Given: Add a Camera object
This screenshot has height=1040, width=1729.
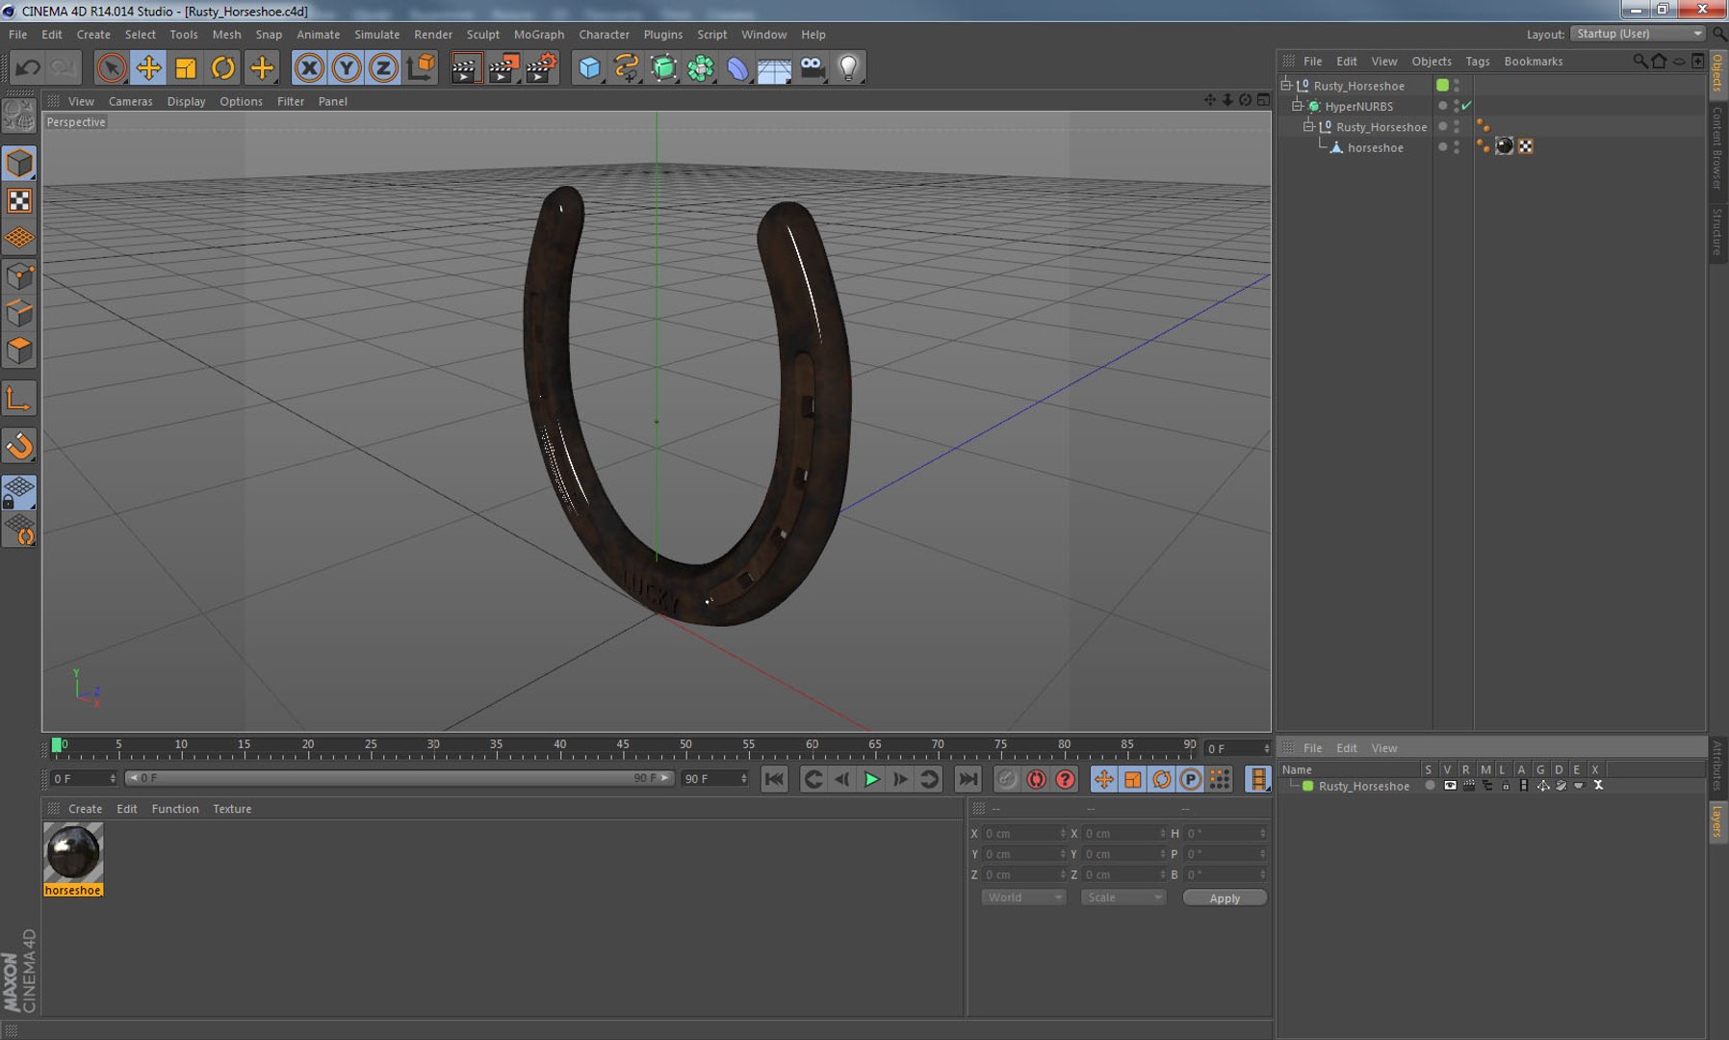Looking at the screenshot, I should 813,68.
